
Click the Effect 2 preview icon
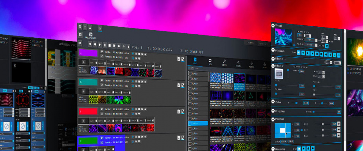(279, 74)
